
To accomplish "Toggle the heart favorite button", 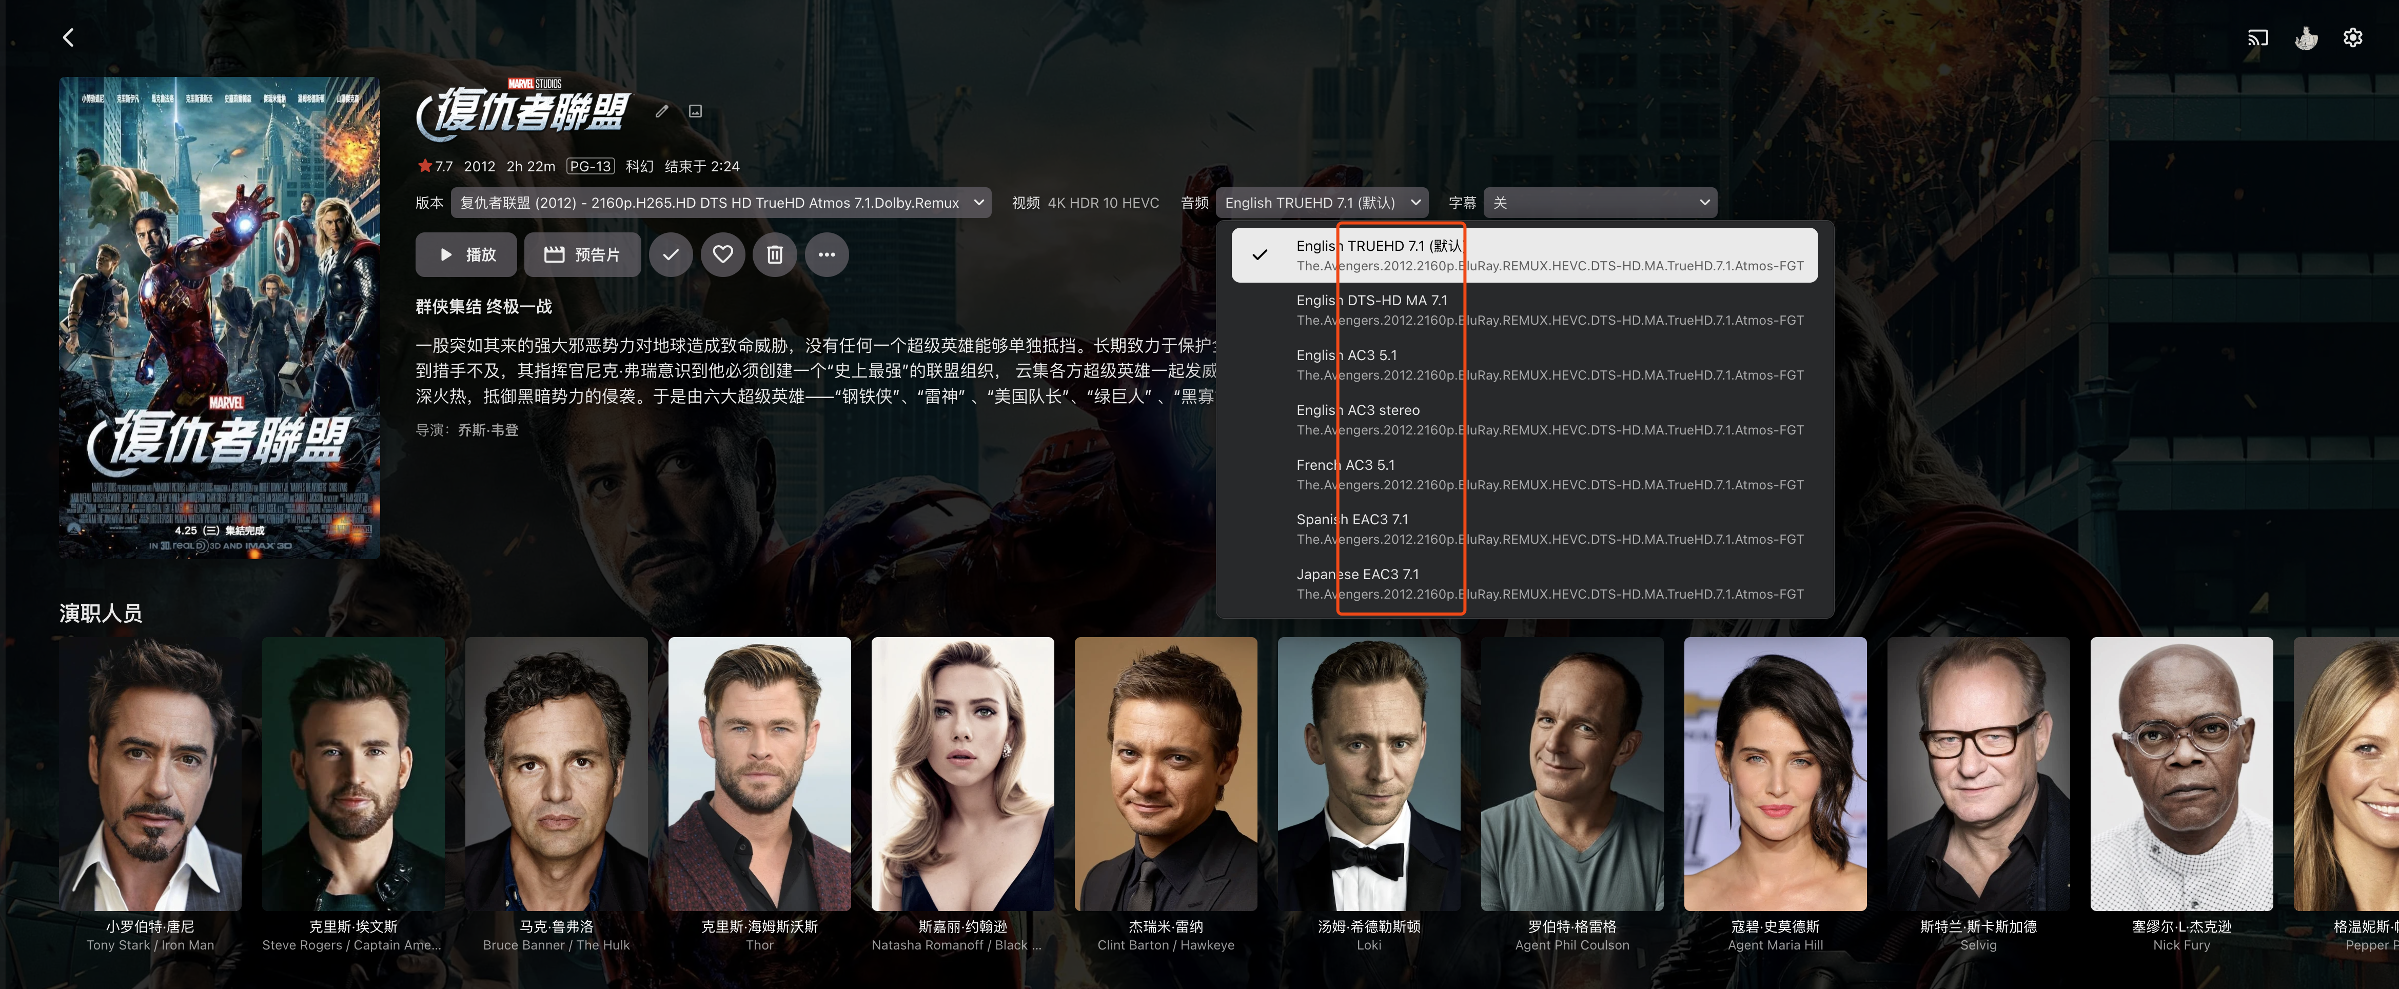I will pyautogui.click(x=723, y=254).
